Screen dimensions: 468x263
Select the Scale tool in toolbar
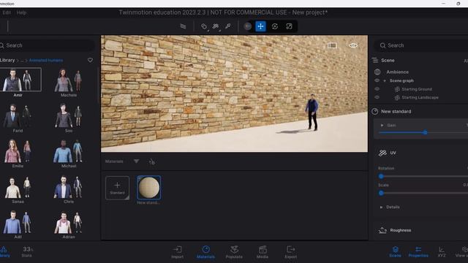(289, 26)
